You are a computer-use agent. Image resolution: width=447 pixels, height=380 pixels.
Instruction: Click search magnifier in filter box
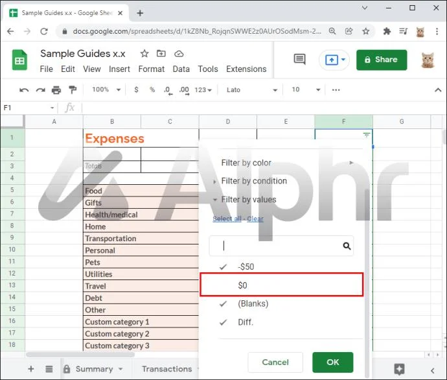point(347,246)
